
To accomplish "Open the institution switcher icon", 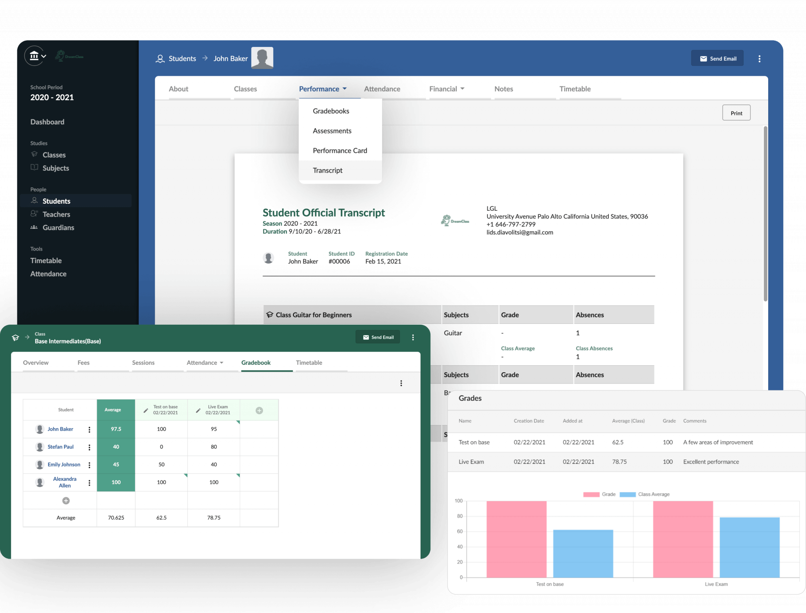I will point(35,56).
